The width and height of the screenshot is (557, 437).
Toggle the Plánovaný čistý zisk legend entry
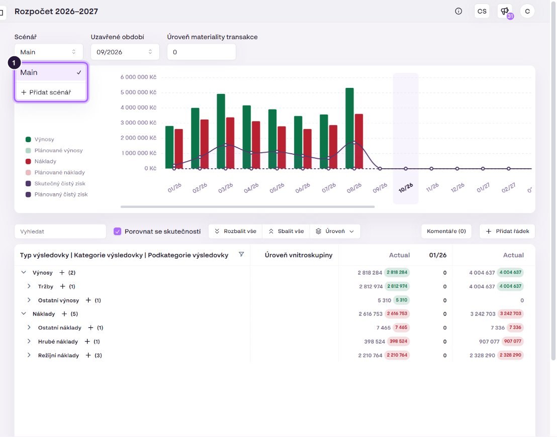pos(56,194)
